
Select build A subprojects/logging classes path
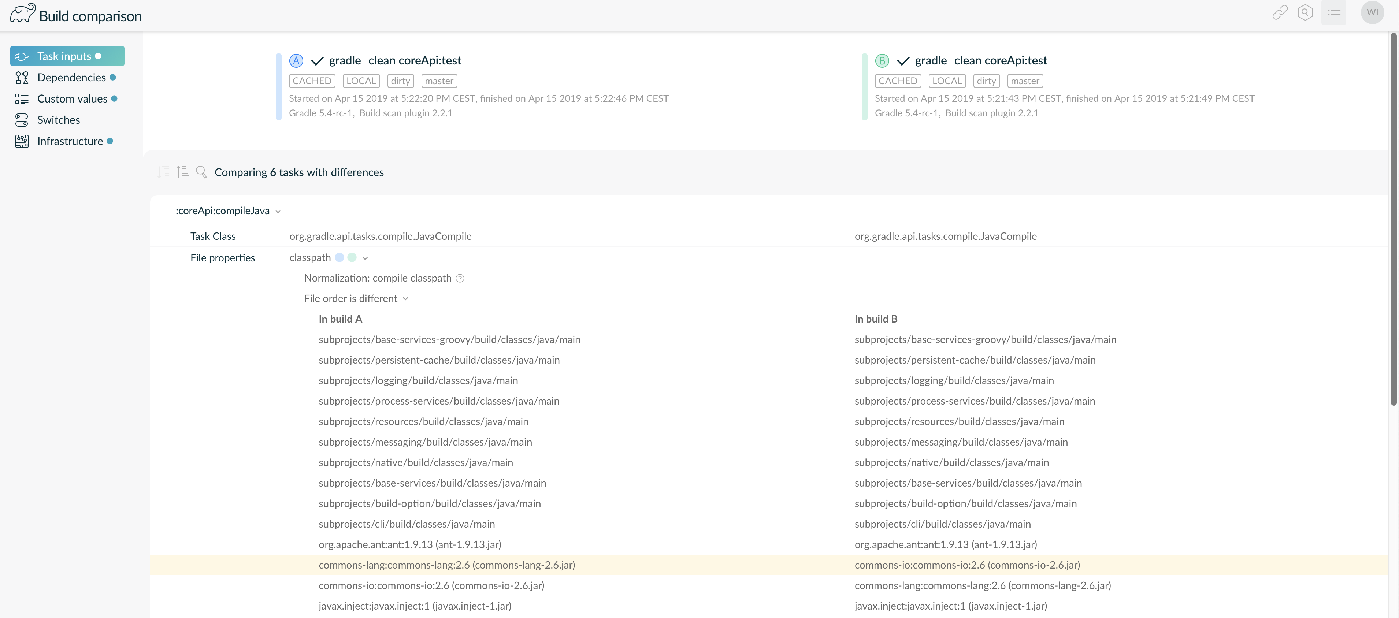(418, 380)
